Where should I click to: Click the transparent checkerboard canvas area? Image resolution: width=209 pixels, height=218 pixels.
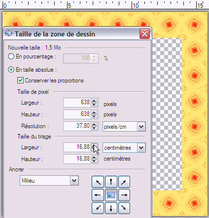click(167, 114)
